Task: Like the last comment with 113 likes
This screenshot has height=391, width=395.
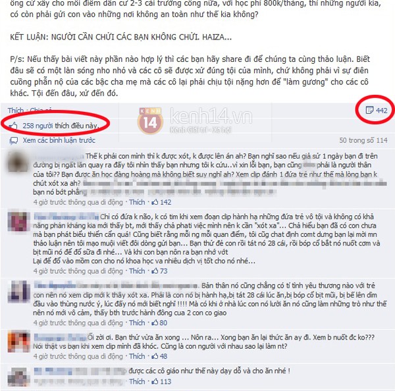Action: click(137, 381)
